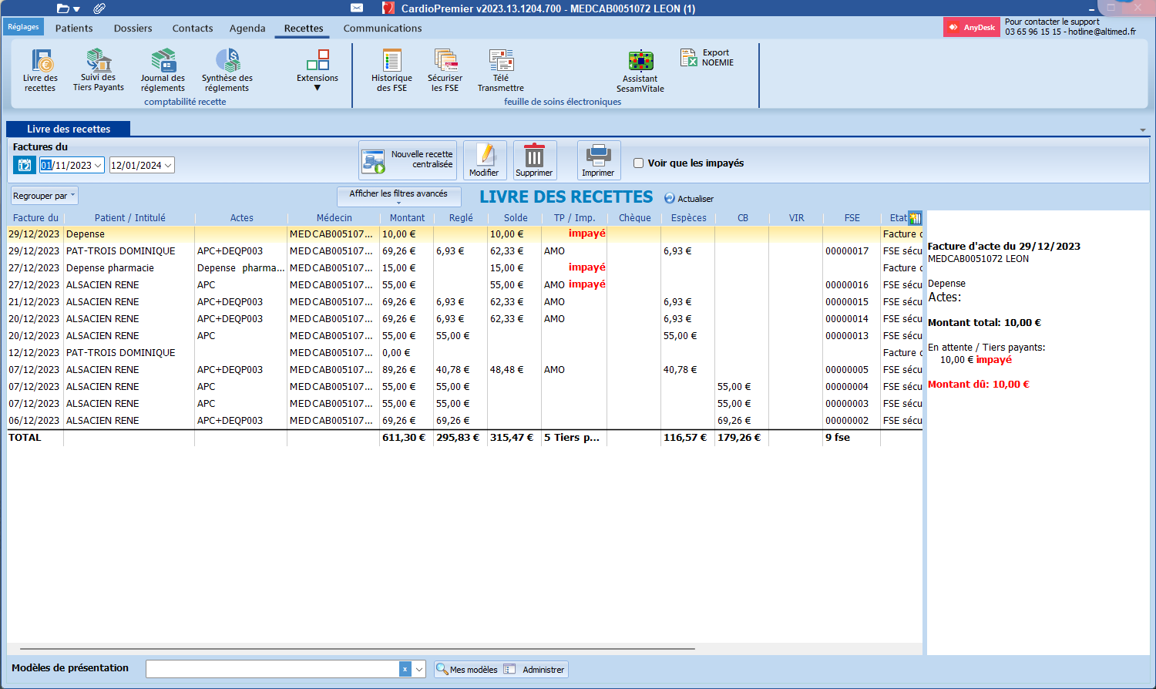The width and height of the screenshot is (1156, 689).
Task: Click Export NOEMIE icon
Action: [x=707, y=58]
